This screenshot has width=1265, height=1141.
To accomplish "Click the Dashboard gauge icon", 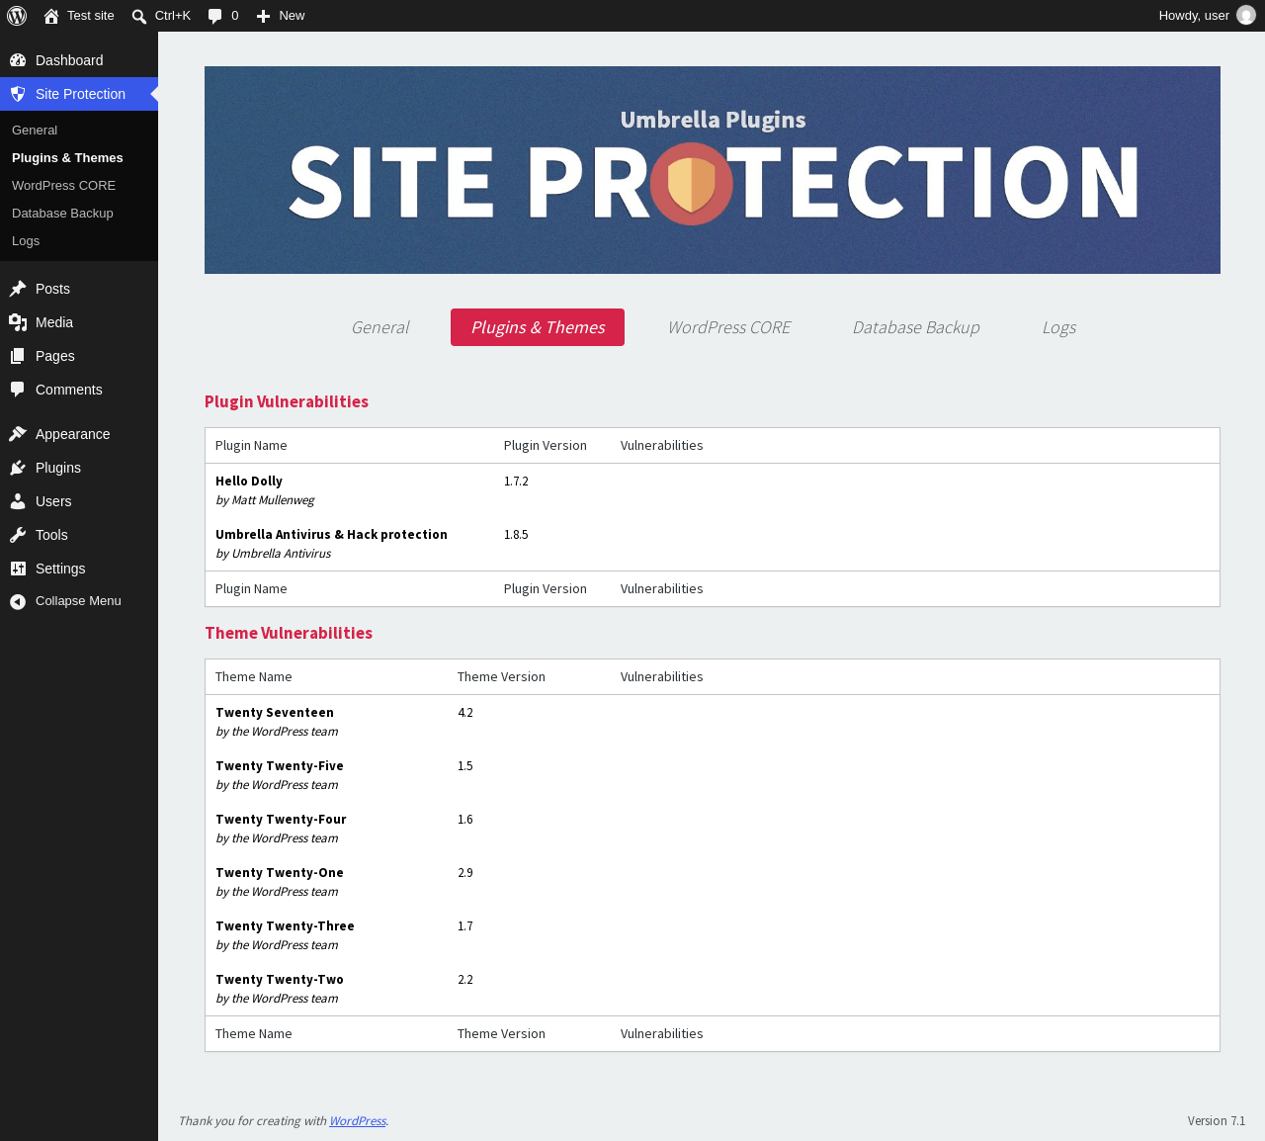I will click(18, 60).
